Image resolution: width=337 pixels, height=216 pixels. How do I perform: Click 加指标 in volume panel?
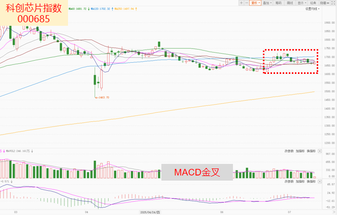[x=300, y=151]
